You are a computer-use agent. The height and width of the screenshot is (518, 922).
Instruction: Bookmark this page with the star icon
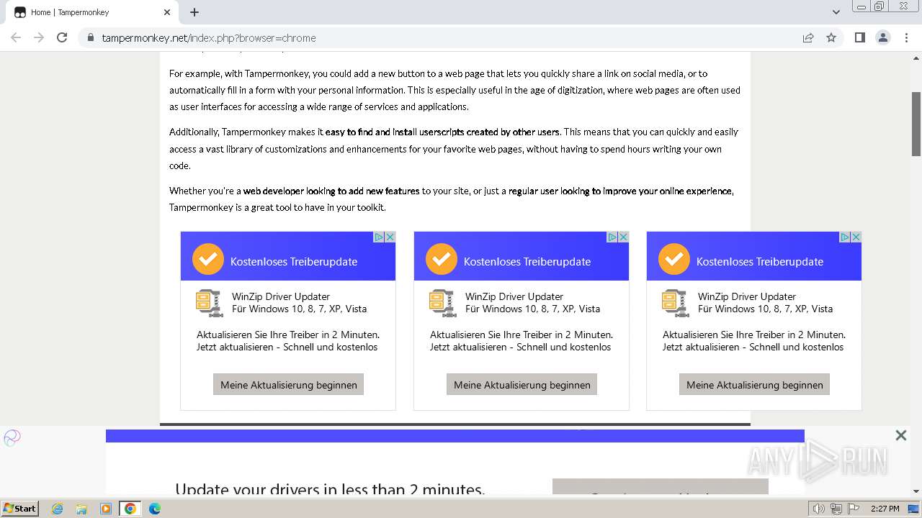click(831, 37)
